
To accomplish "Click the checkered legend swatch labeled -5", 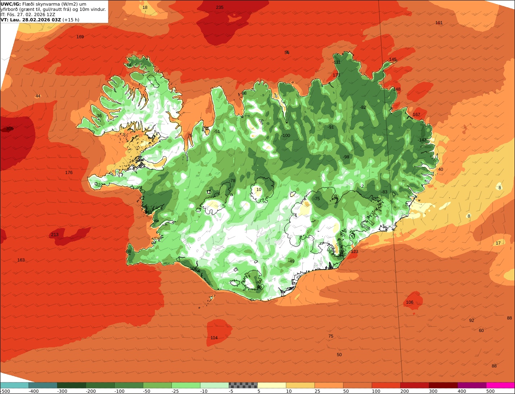I will (x=243, y=385).
